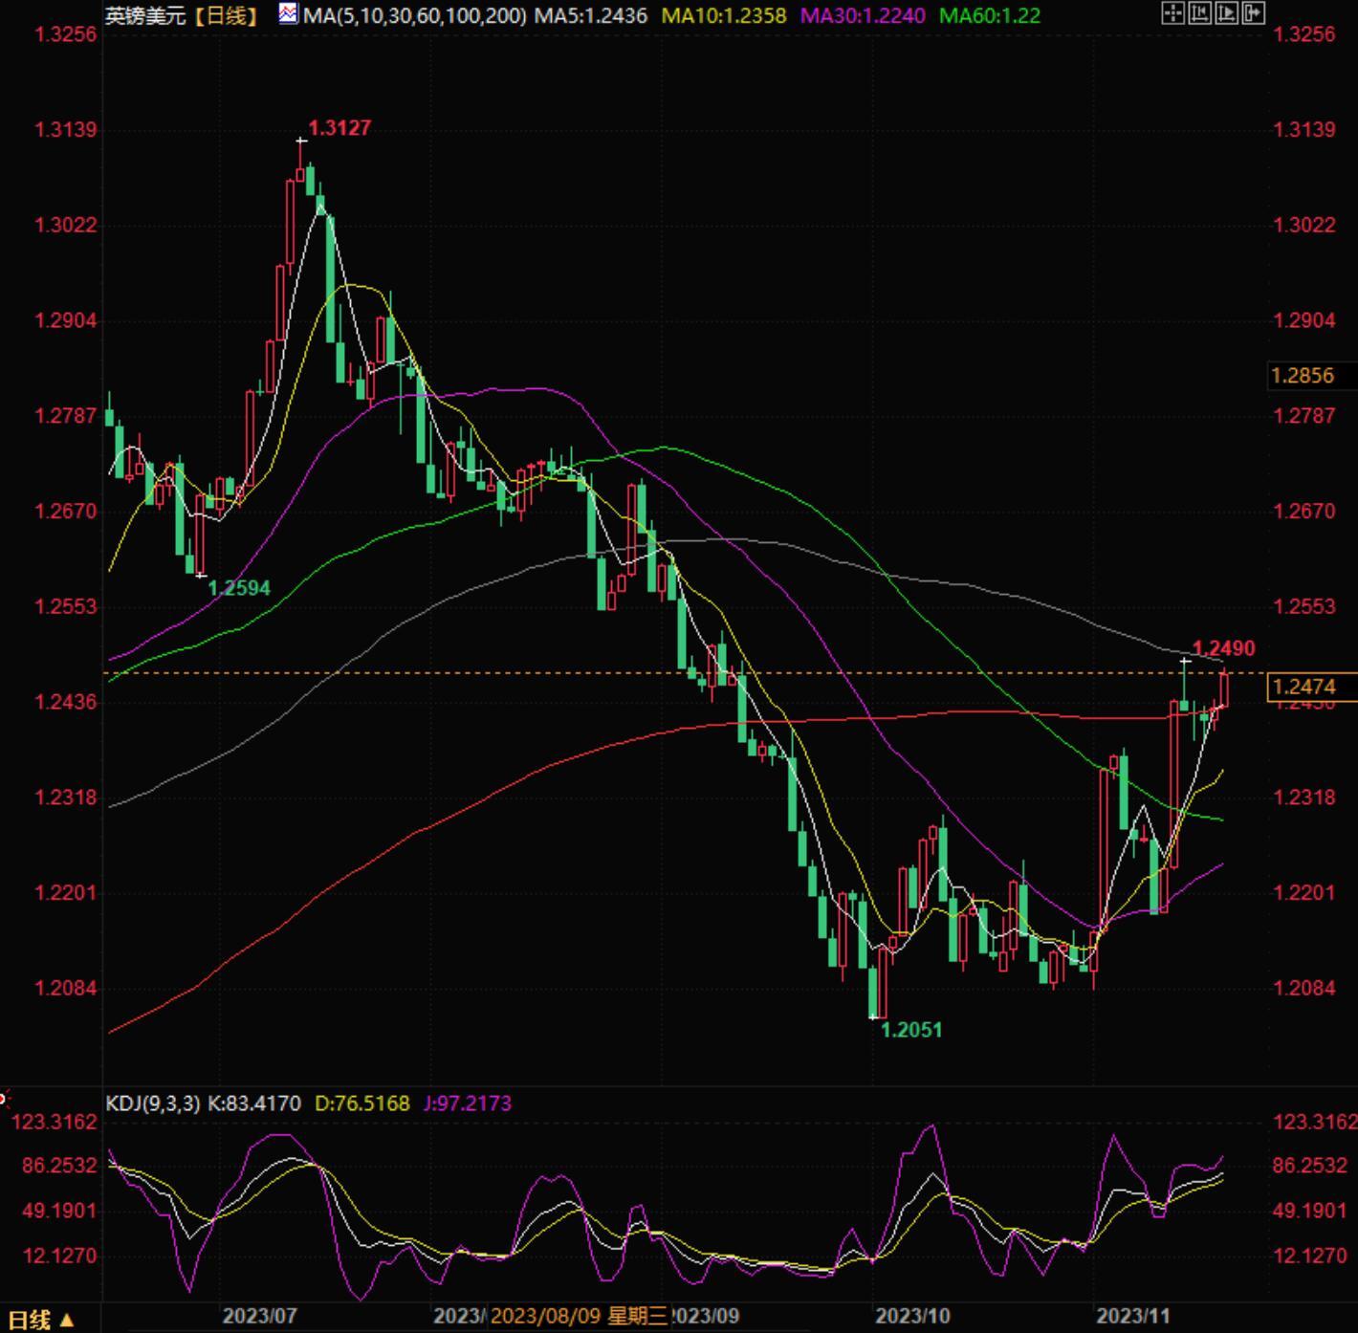Click the 49.1901 value on the right KDJ axis
This screenshot has height=1333, width=1358.
pos(1311,1211)
